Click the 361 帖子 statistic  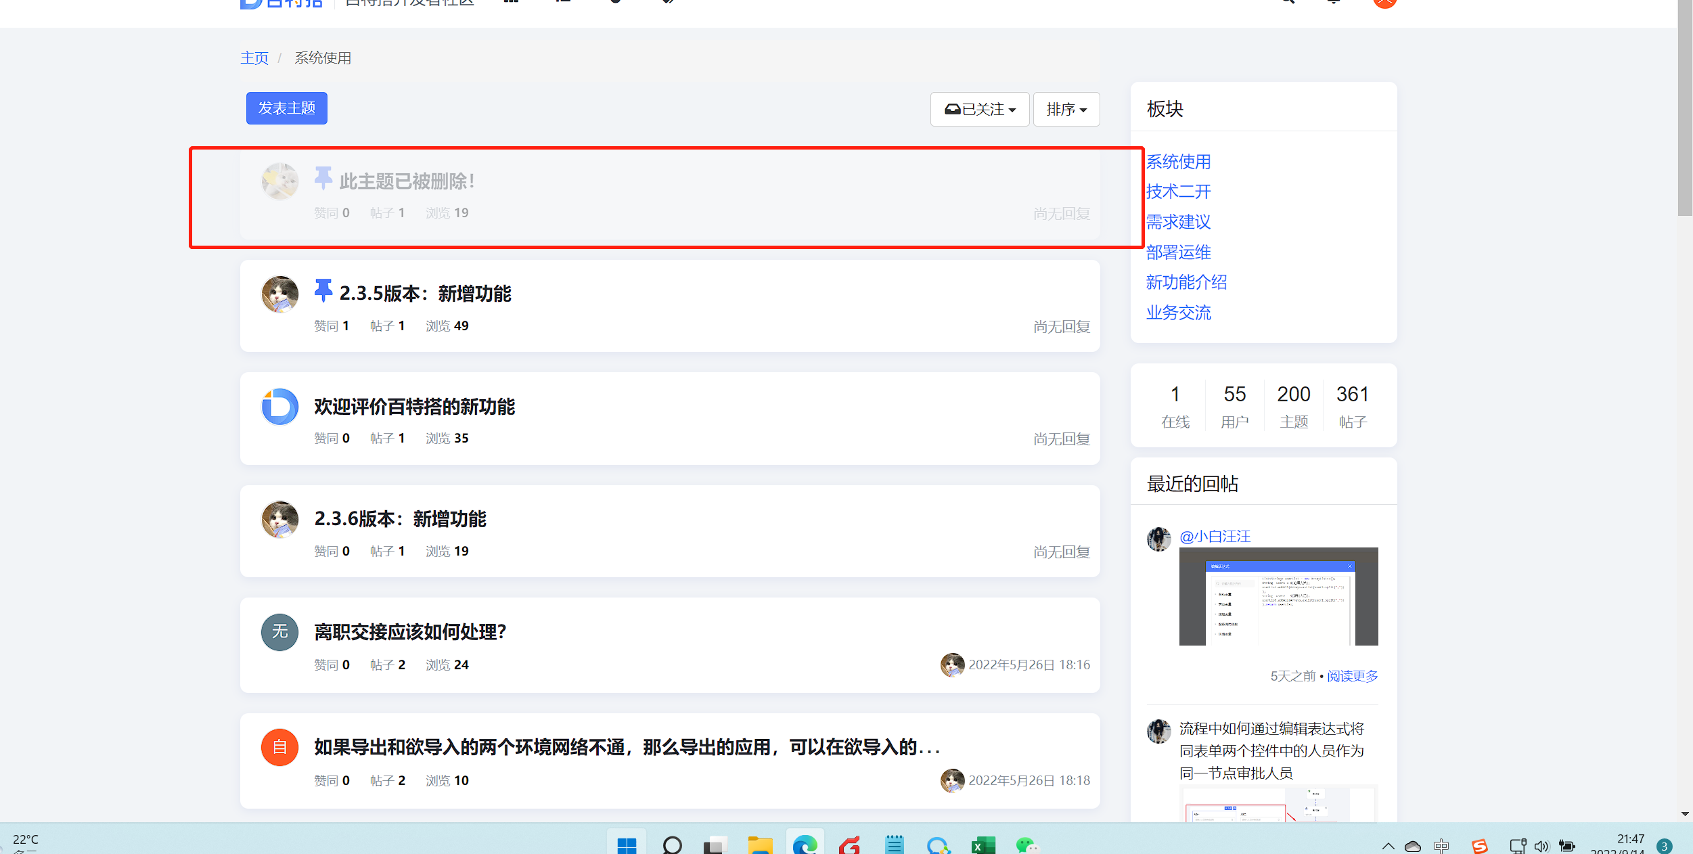pyautogui.click(x=1353, y=406)
